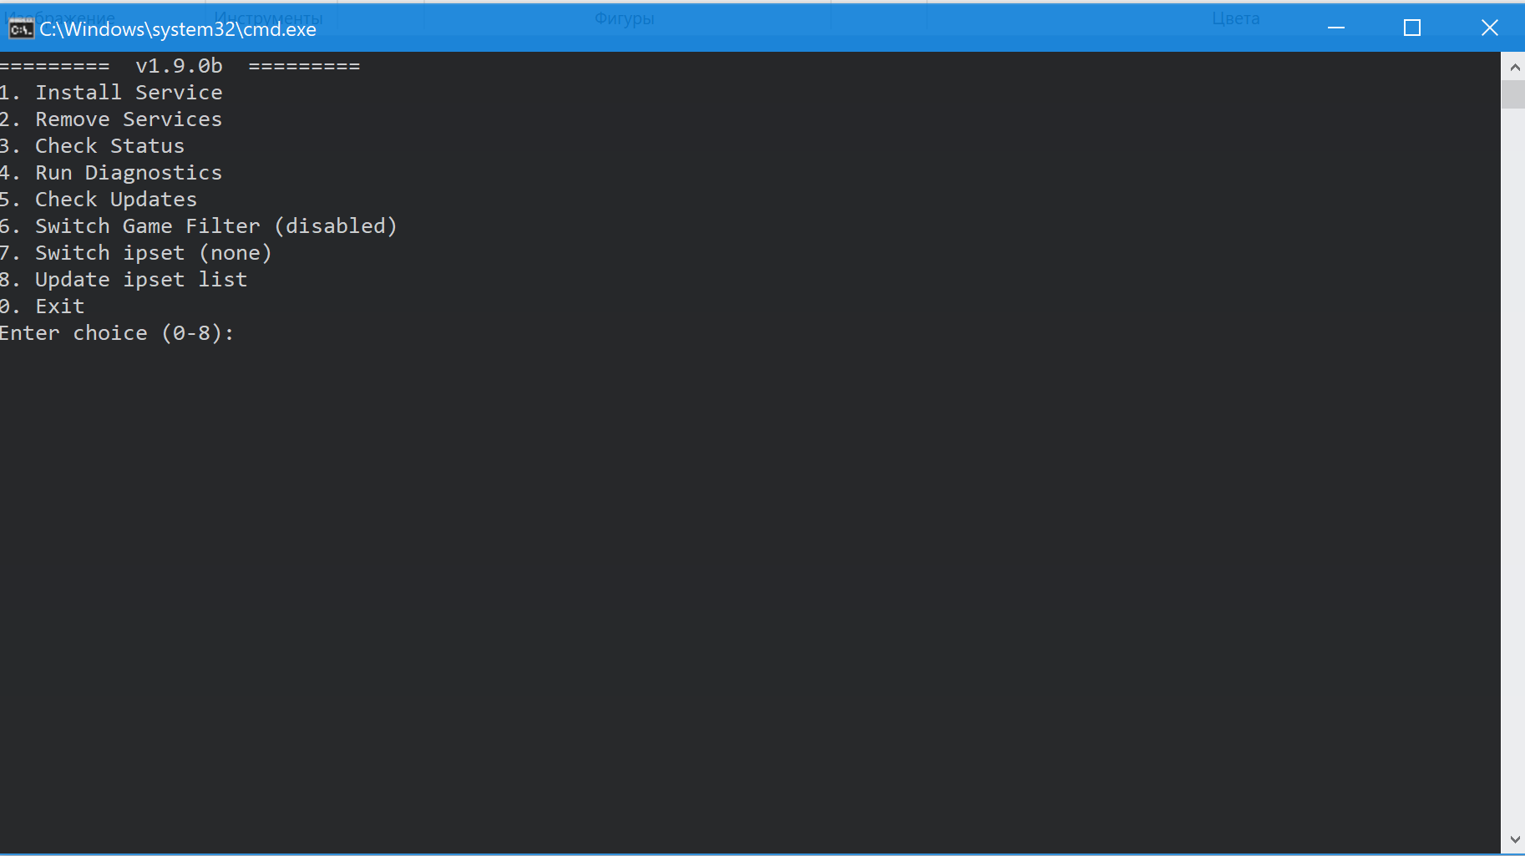
Task: Close the cmd.exe window
Action: [1489, 28]
